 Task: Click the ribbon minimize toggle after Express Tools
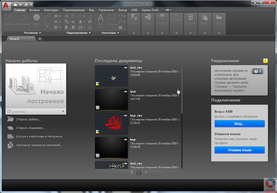[168, 10]
